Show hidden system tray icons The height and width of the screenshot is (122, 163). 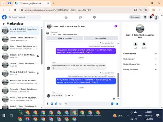point(128,115)
